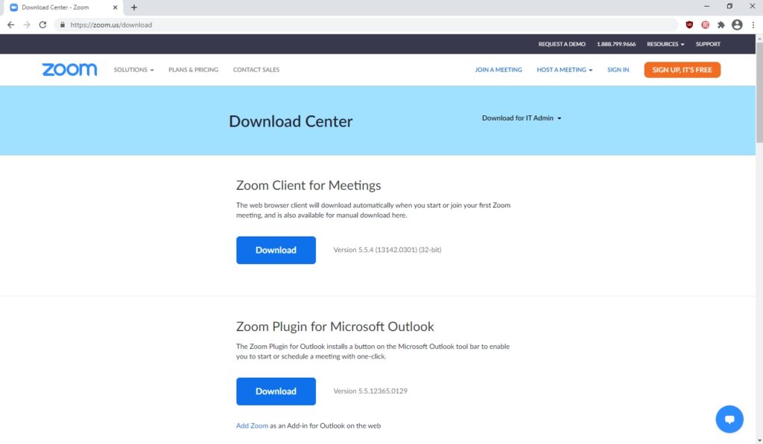Open the round red extension icon

click(x=705, y=25)
